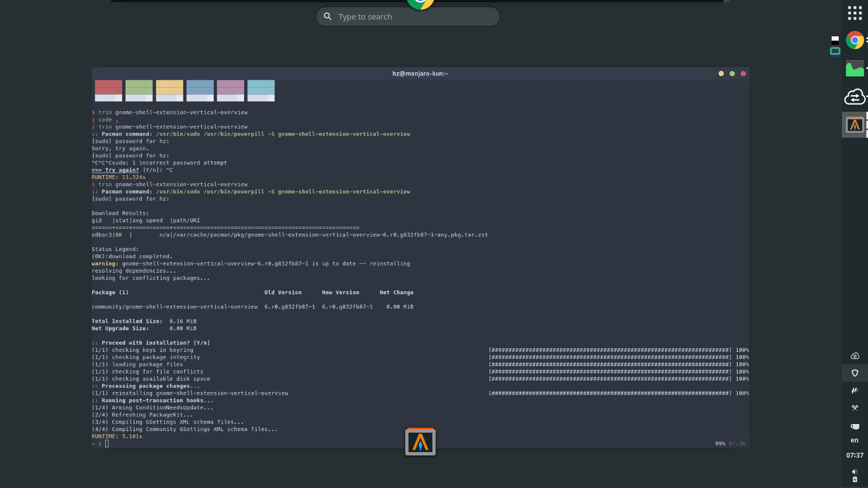This screenshot has width=868, height=488.
Task: Click the teal indicator left of Chrome
Action: (x=835, y=51)
